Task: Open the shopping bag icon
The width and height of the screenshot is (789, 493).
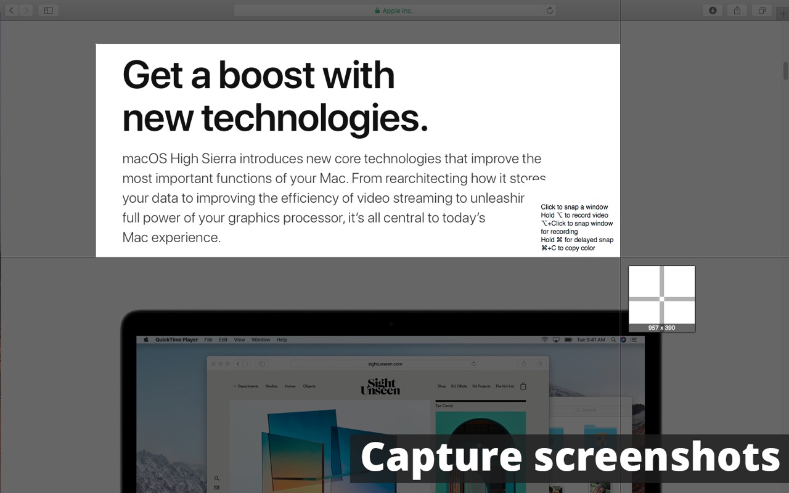Action: click(523, 386)
